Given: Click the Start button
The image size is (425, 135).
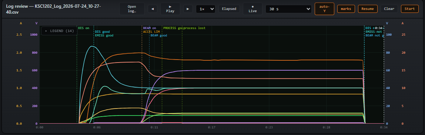Looking at the screenshot, I should click(x=409, y=9).
